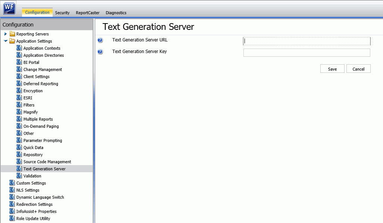This screenshot has height=223, width=383.
Task: Click the Filters settings icon
Action: 19,105
